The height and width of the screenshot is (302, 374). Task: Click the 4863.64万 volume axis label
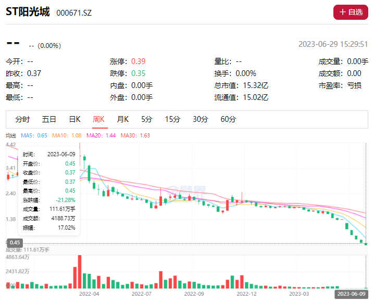click(17, 257)
